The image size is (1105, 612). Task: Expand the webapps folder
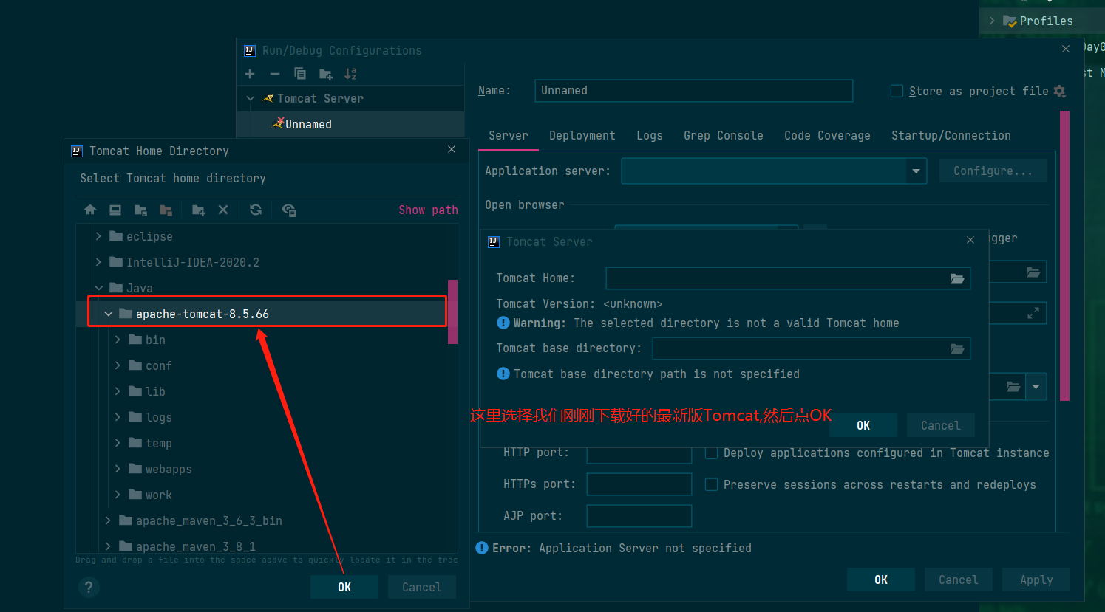(118, 469)
